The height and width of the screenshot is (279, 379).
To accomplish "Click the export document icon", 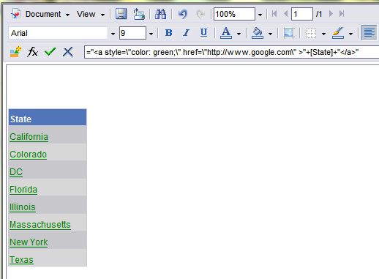I will click(x=139, y=14).
